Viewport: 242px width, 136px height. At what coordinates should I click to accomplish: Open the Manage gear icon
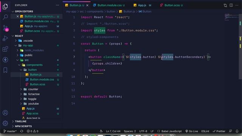click(5, 123)
